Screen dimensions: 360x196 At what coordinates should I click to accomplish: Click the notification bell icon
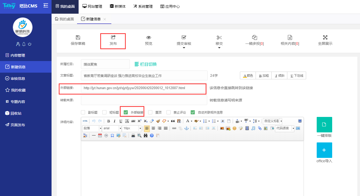[x=24, y=44]
